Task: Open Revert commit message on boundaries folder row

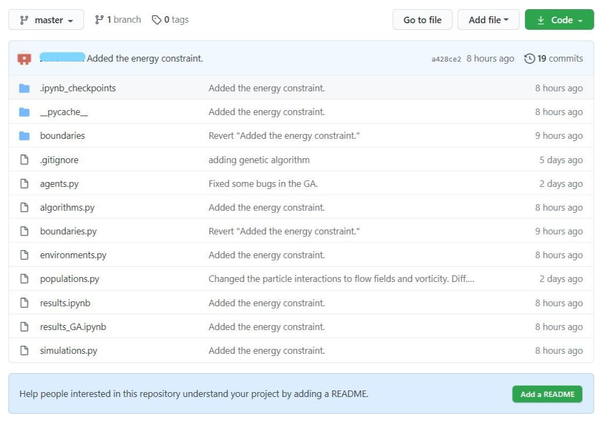Action: (x=284, y=136)
